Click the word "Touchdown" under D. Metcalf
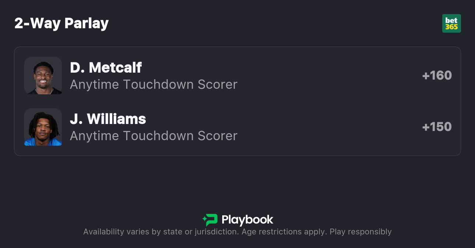This screenshot has width=475, height=248. pyautogui.click(x=158, y=84)
